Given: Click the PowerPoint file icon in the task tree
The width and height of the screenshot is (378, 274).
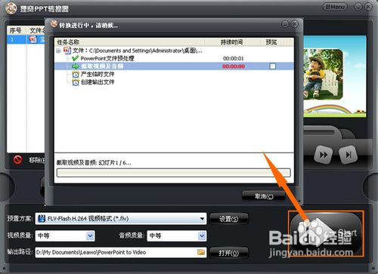Looking at the screenshot, I should pyautogui.click(x=67, y=51).
